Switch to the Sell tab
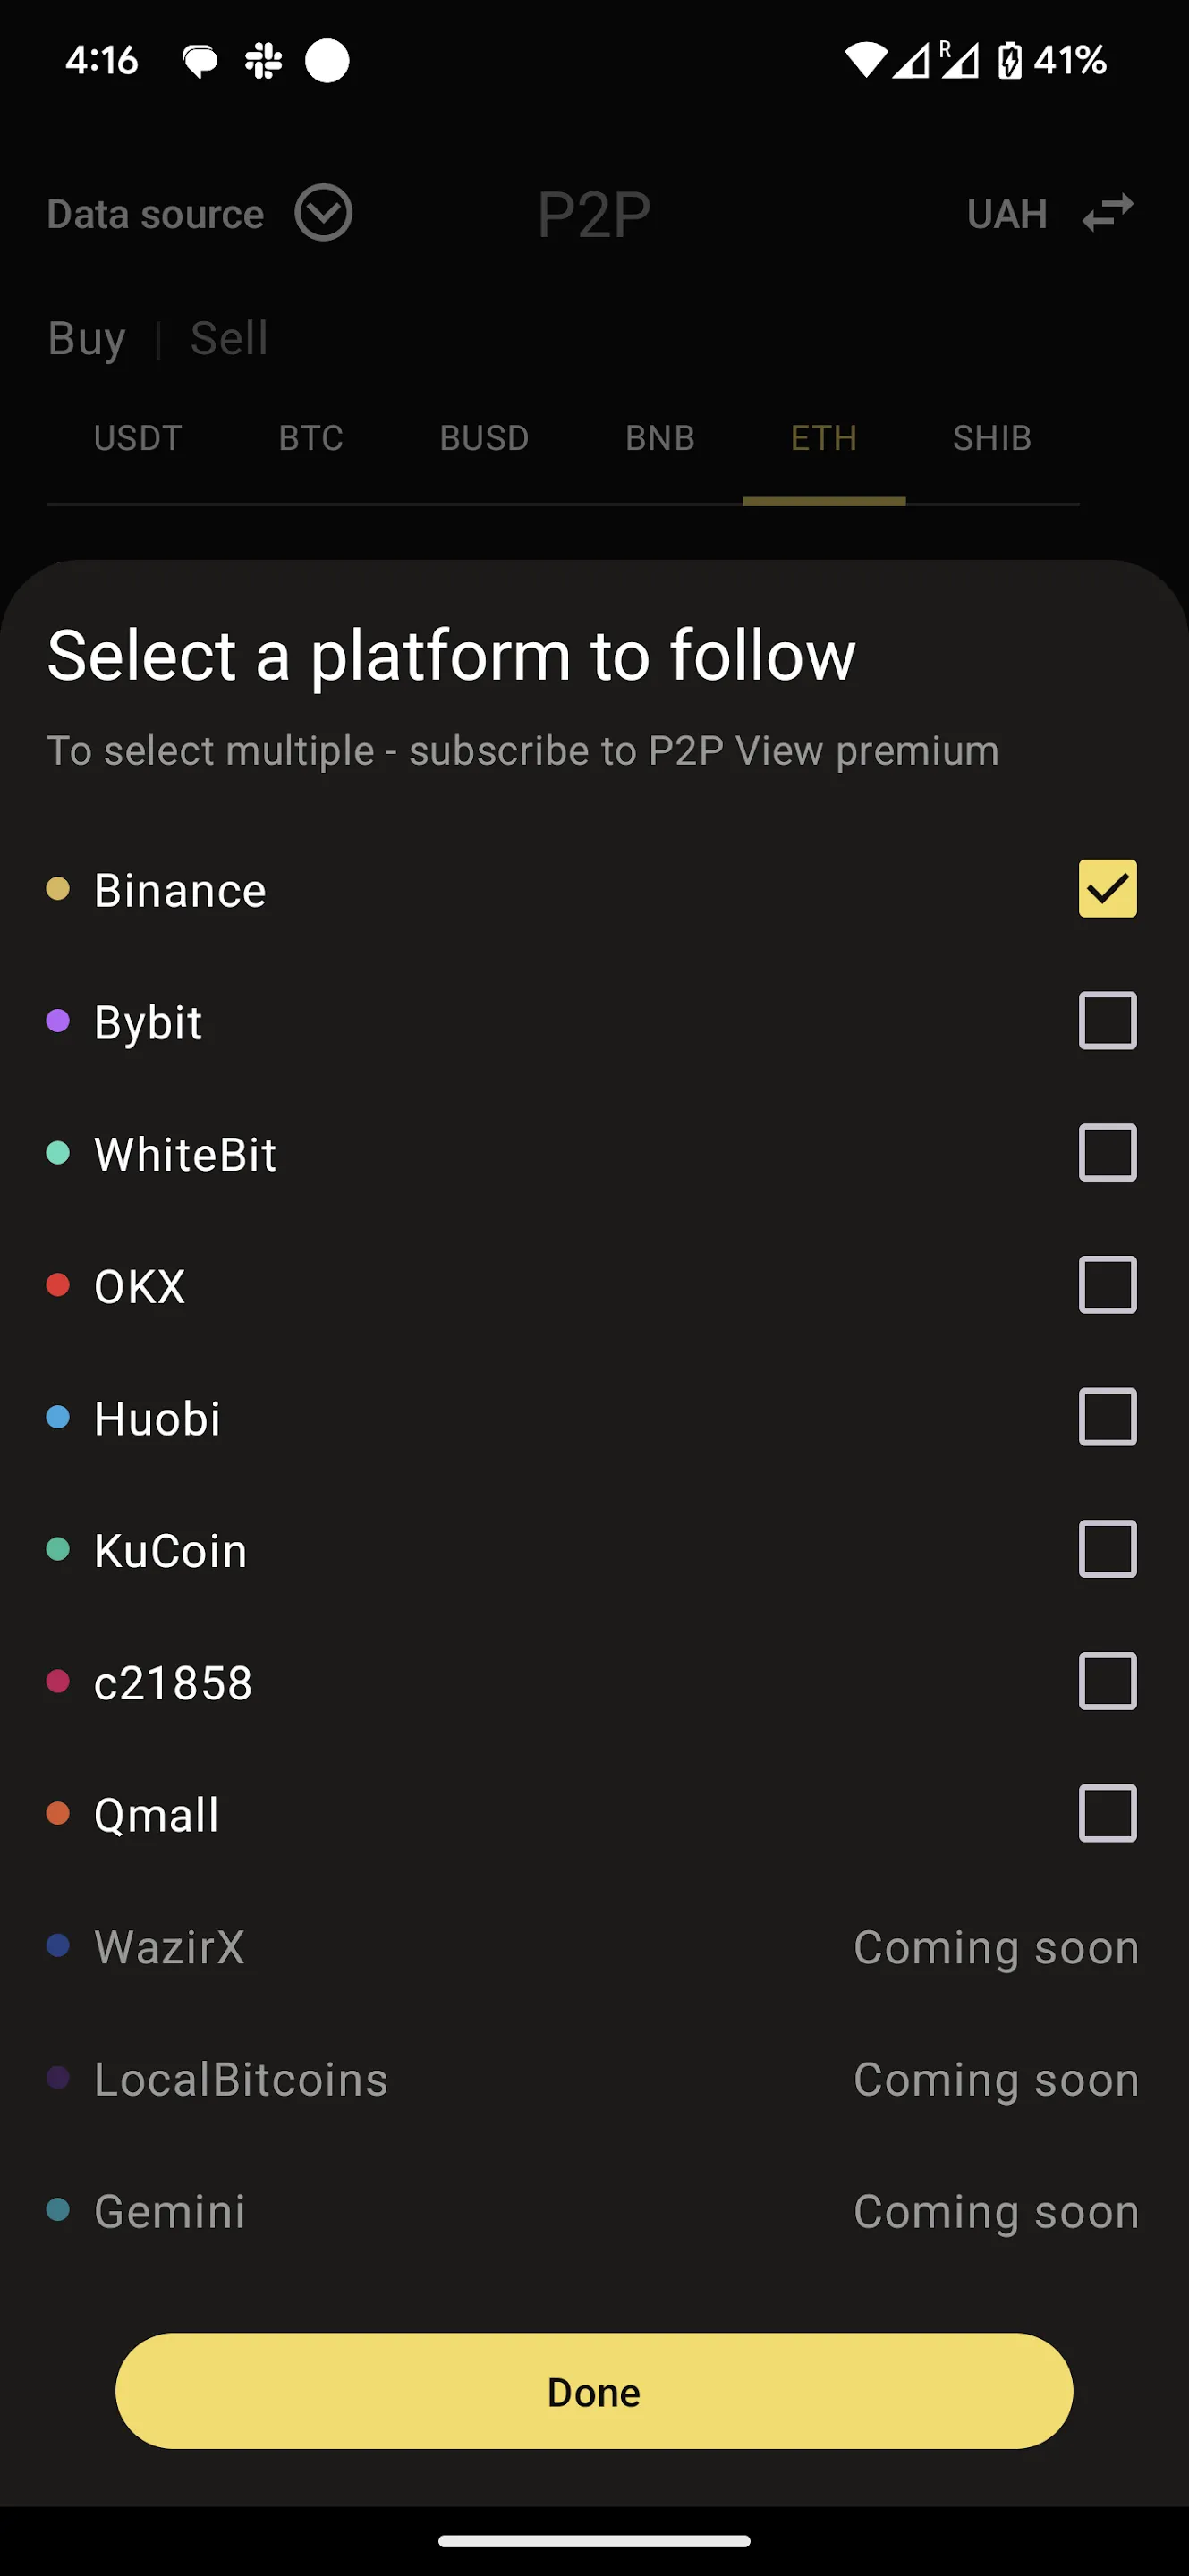The width and height of the screenshot is (1189, 2576). tap(228, 338)
